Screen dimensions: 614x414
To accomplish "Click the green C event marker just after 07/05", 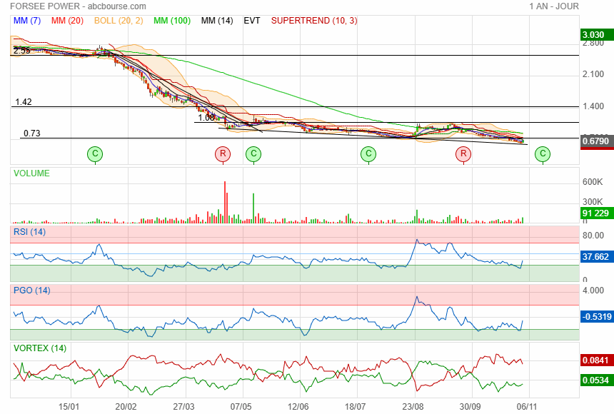I will 253,154.
